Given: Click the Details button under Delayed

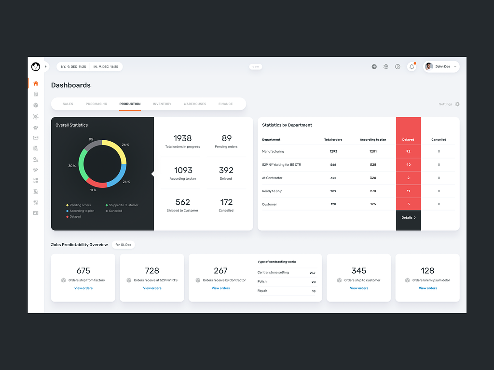Looking at the screenshot, I should (408, 218).
